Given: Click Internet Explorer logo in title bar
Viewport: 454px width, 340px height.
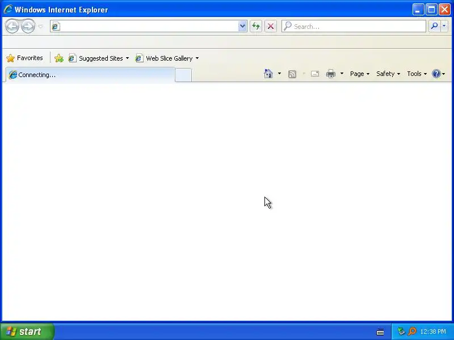Looking at the screenshot, I should (x=8, y=9).
